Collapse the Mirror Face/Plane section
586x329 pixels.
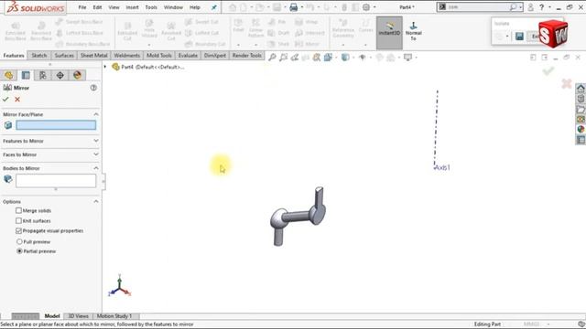pyautogui.click(x=96, y=114)
